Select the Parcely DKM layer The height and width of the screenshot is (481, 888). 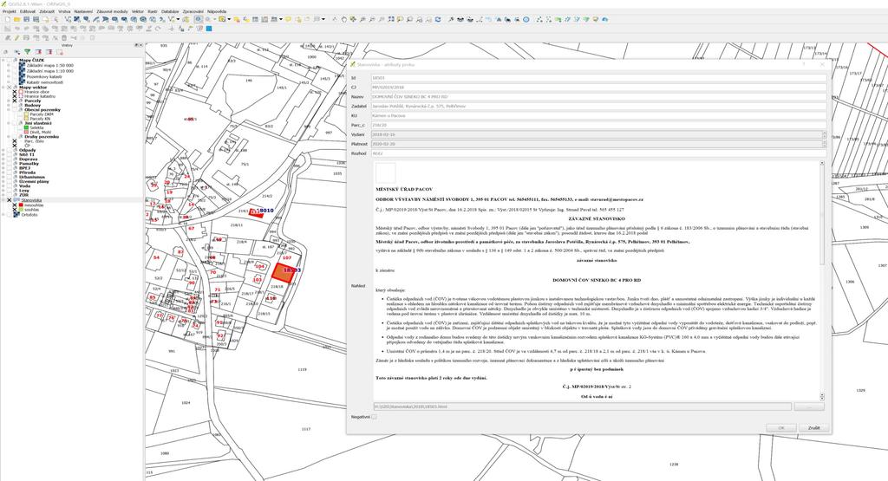tap(42, 114)
